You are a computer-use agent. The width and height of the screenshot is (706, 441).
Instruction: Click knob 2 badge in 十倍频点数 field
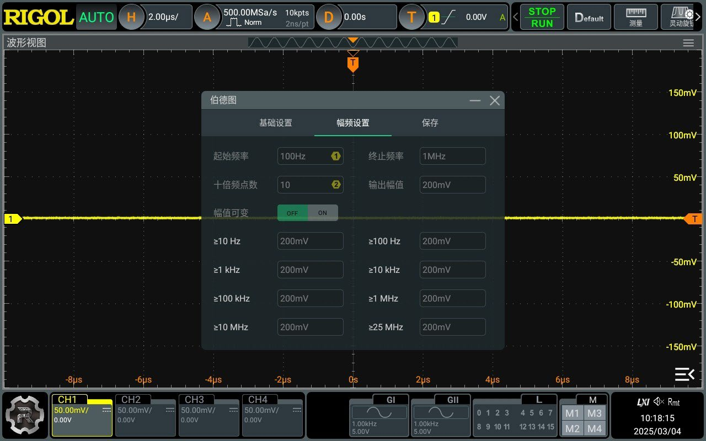point(336,185)
